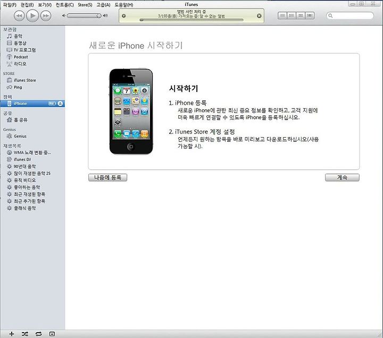Open the 편집(E) menu
383x338 pixels.
pos(27,5)
